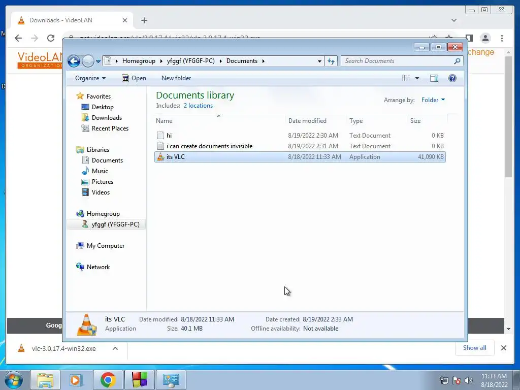Screen dimensions: 520x390
Task: Open Windows Explorer from taskbar
Action: click(x=45, y=380)
